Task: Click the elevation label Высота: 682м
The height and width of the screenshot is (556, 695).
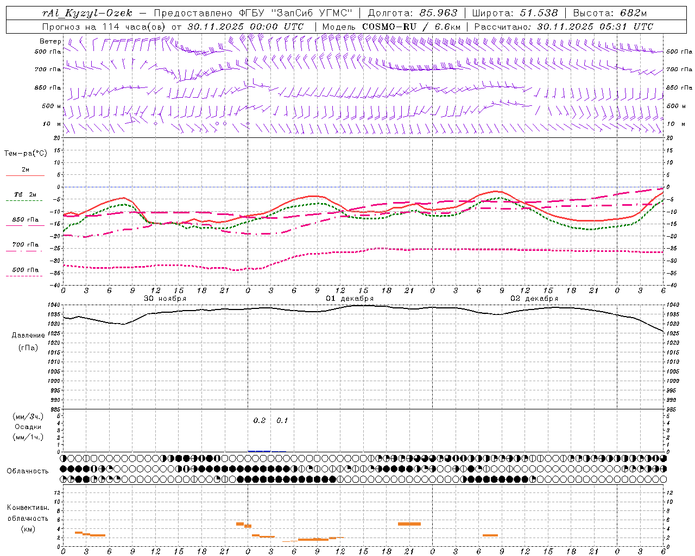Action: click(610, 13)
